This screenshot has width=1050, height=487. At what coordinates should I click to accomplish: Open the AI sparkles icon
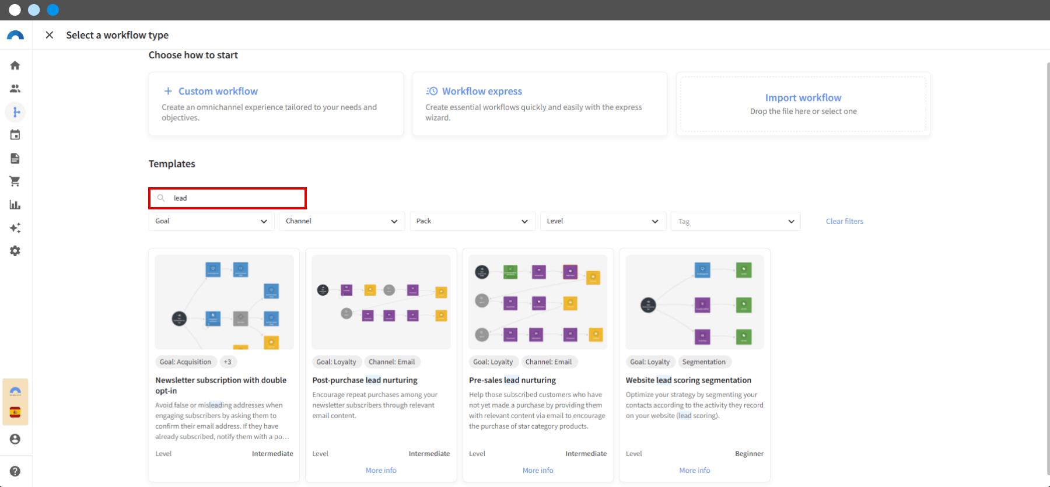pyautogui.click(x=15, y=227)
